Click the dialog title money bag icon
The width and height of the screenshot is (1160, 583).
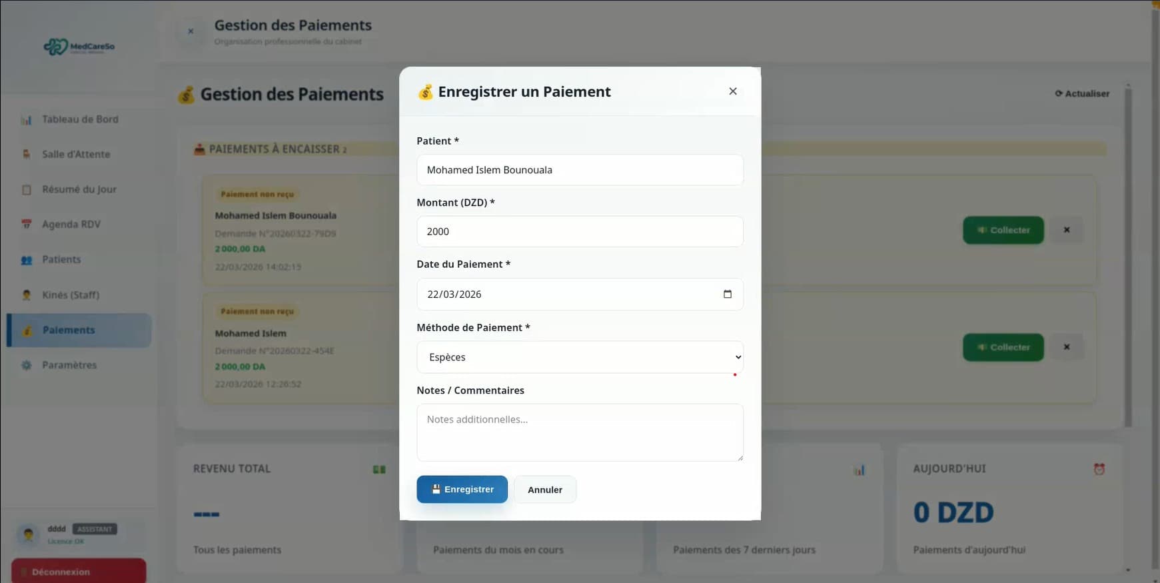click(x=425, y=92)
